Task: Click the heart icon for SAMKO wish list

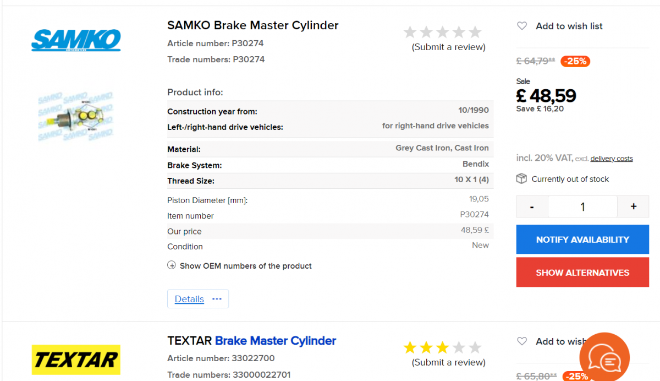Action: click(522, 26)
